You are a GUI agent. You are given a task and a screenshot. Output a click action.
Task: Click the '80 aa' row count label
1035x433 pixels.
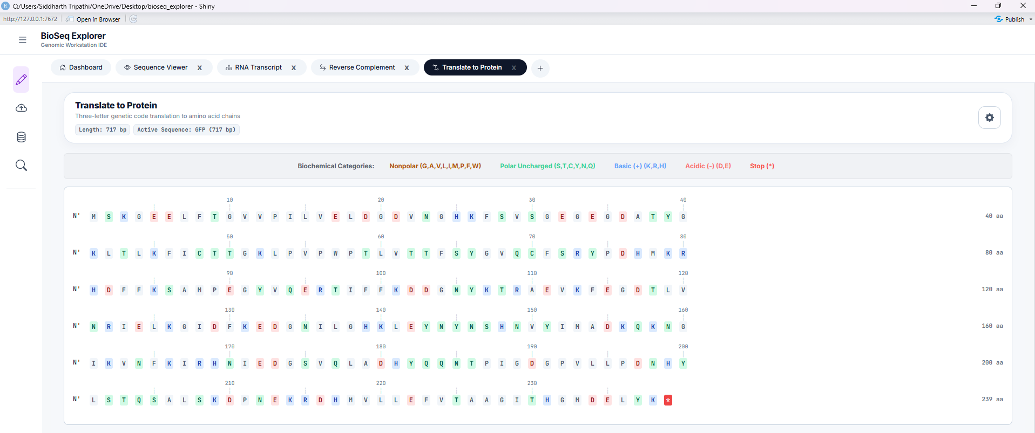point(994,253)
